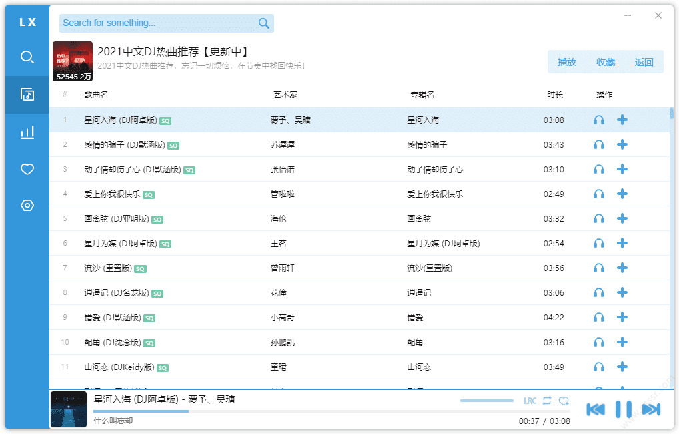This screenshot has width=679, height=434.
Task: Add 爱上你我很快乐 with its plus icon
Action: click(622, 194)
